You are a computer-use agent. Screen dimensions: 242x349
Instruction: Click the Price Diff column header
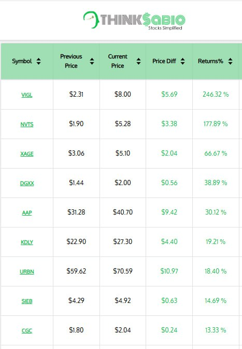point(164,61)
